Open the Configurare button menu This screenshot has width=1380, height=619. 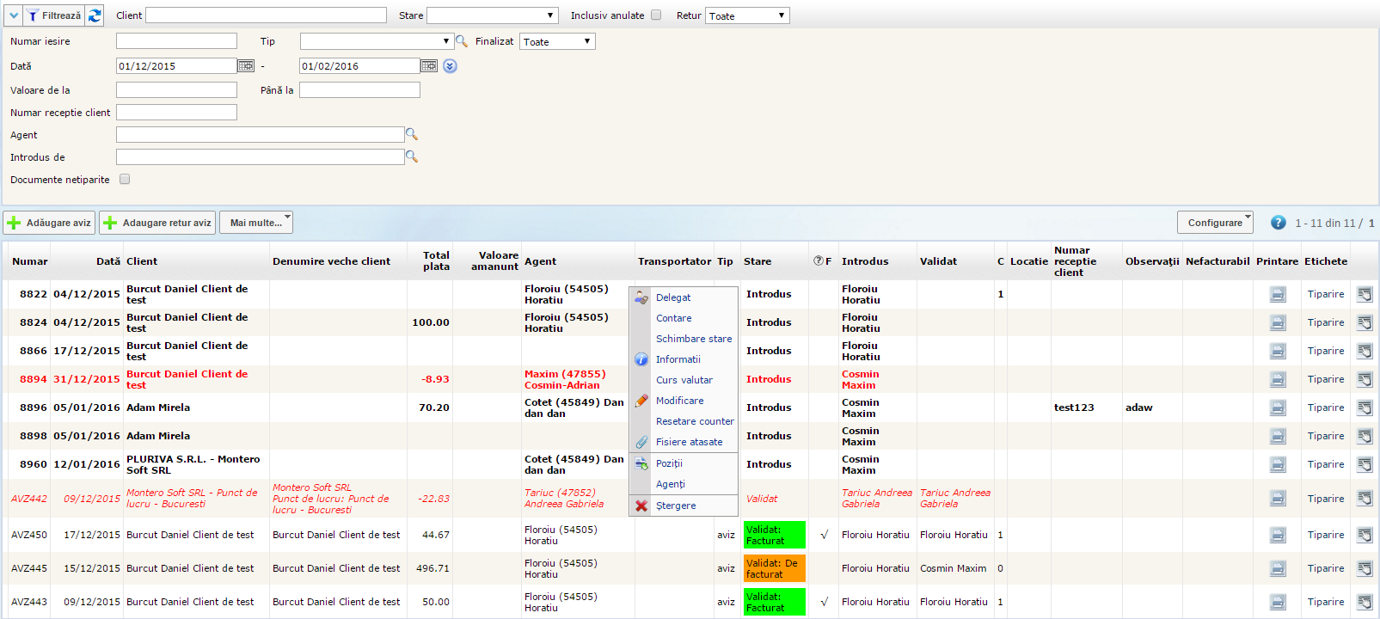point(1214,223)
